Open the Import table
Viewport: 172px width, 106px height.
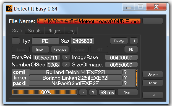pos(40,50)
